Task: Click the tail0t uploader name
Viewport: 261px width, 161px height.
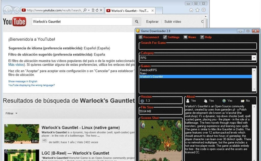Action: point(56,142)
